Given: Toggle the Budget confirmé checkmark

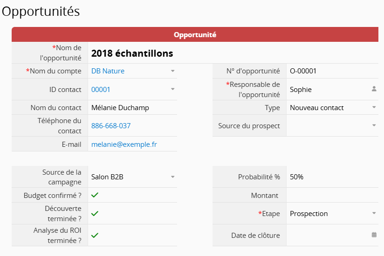Looking at the screenshot, I should (x=95, y=195).
